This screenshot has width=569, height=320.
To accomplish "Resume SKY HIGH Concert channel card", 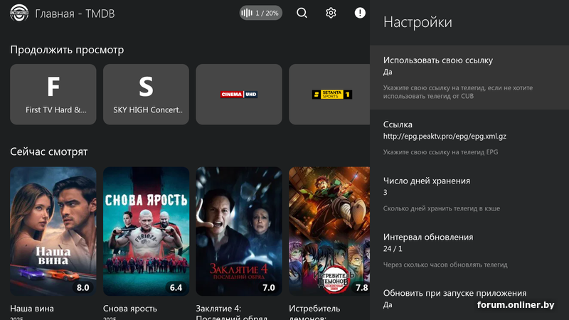I will 146,95.
